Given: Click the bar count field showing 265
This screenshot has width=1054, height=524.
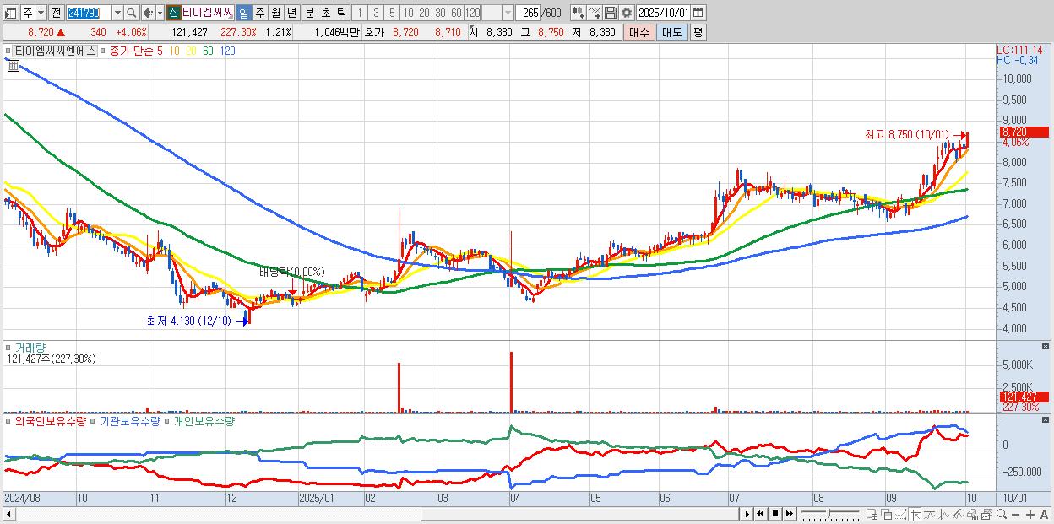Looking at the screenshot, I should [x=529, y=13].
